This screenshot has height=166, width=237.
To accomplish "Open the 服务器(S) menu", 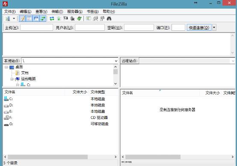I will click(x=75, y=12).
